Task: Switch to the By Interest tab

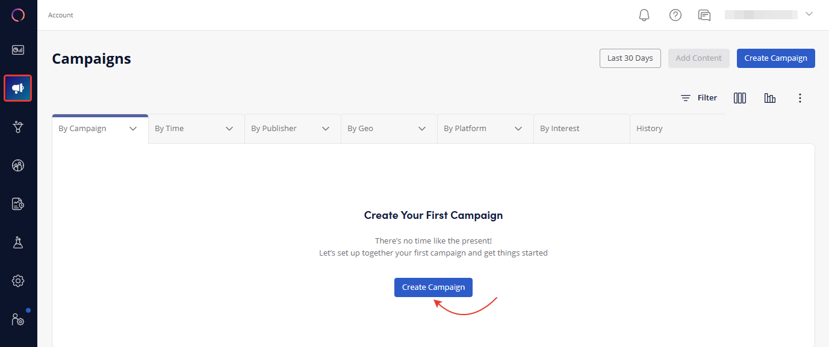Action: click(x=559, y=129)
